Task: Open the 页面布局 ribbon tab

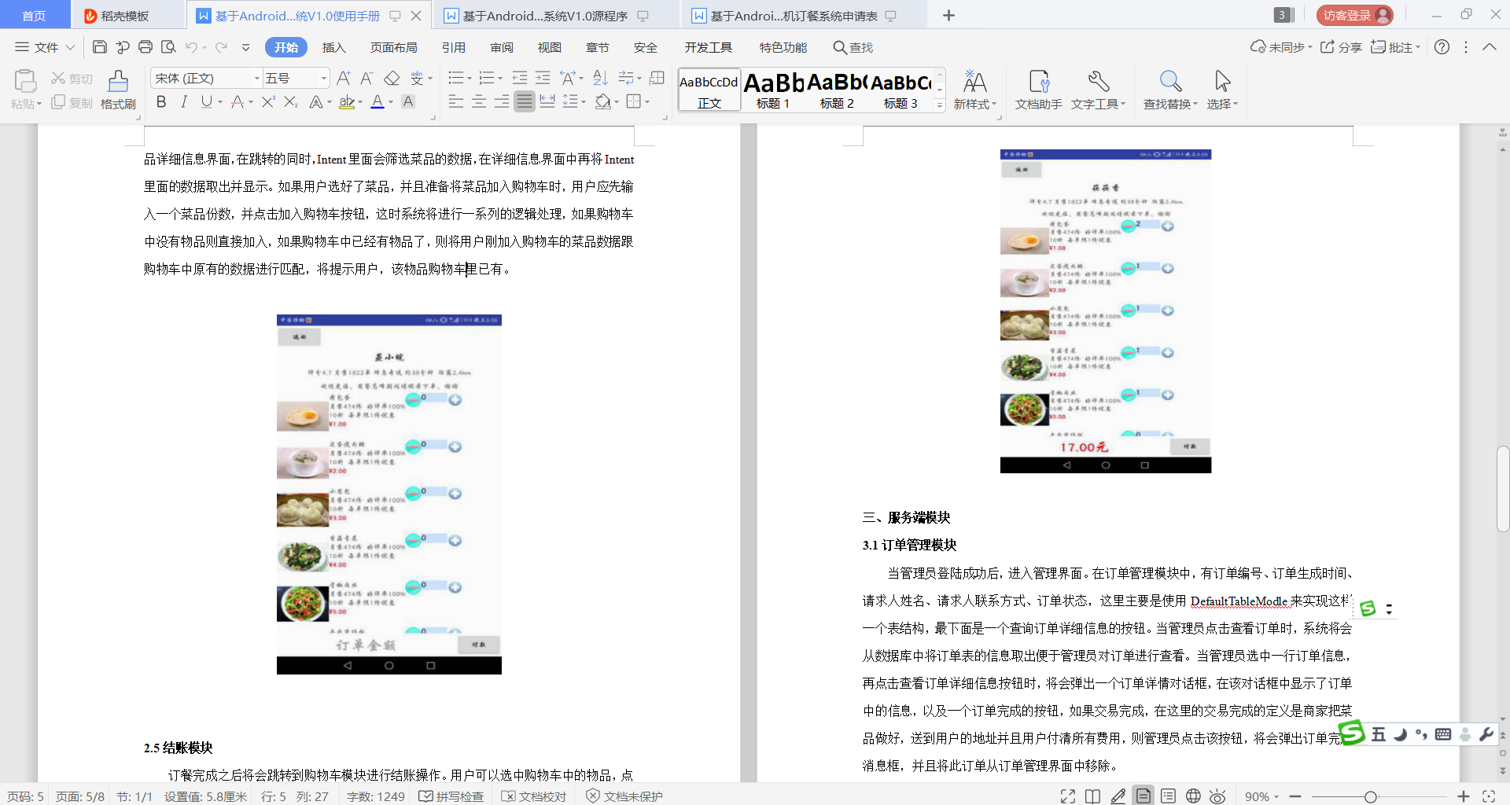Action: click(x=393, y=47)
